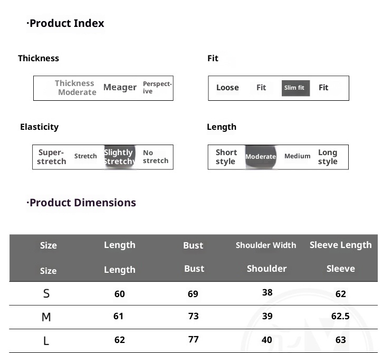Select the highlighted Slightly Stretchy option
This screenshot has height=353, width=392.
click(119, 157)
